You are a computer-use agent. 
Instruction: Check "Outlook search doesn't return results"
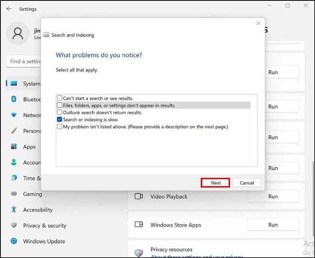pyautogui.click(x=59, y=112)
